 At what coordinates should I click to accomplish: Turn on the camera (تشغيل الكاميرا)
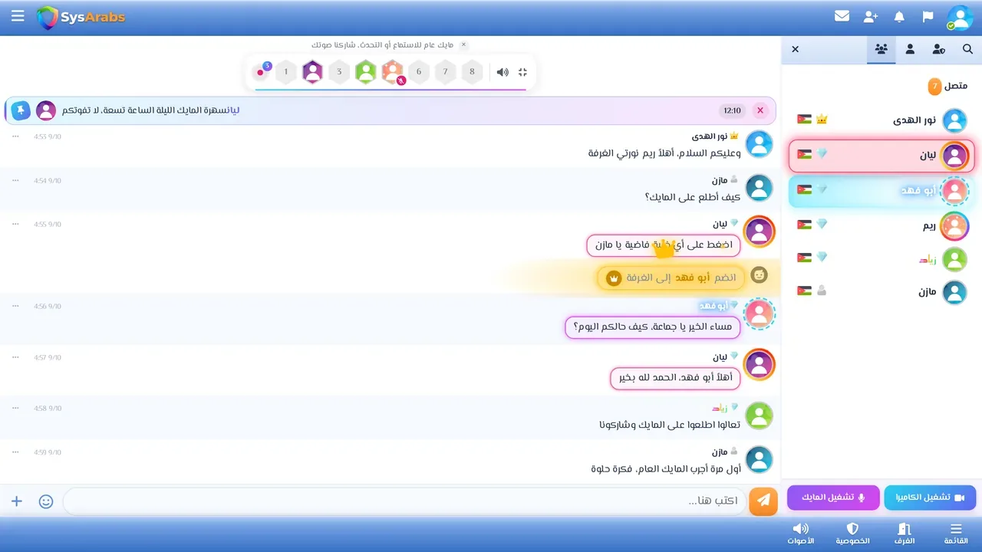pos(930,498)
